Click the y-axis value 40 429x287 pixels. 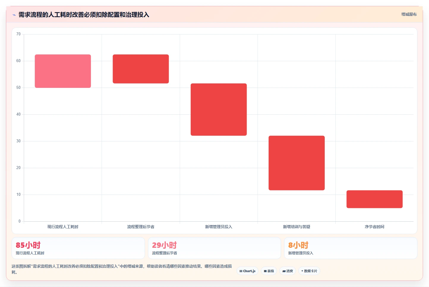18,114
